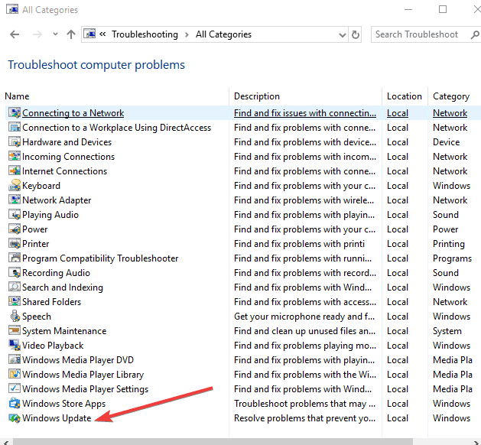The image size is (481, 445).
Task: Click the Internet Connections icon
Action: coord(15,171)
